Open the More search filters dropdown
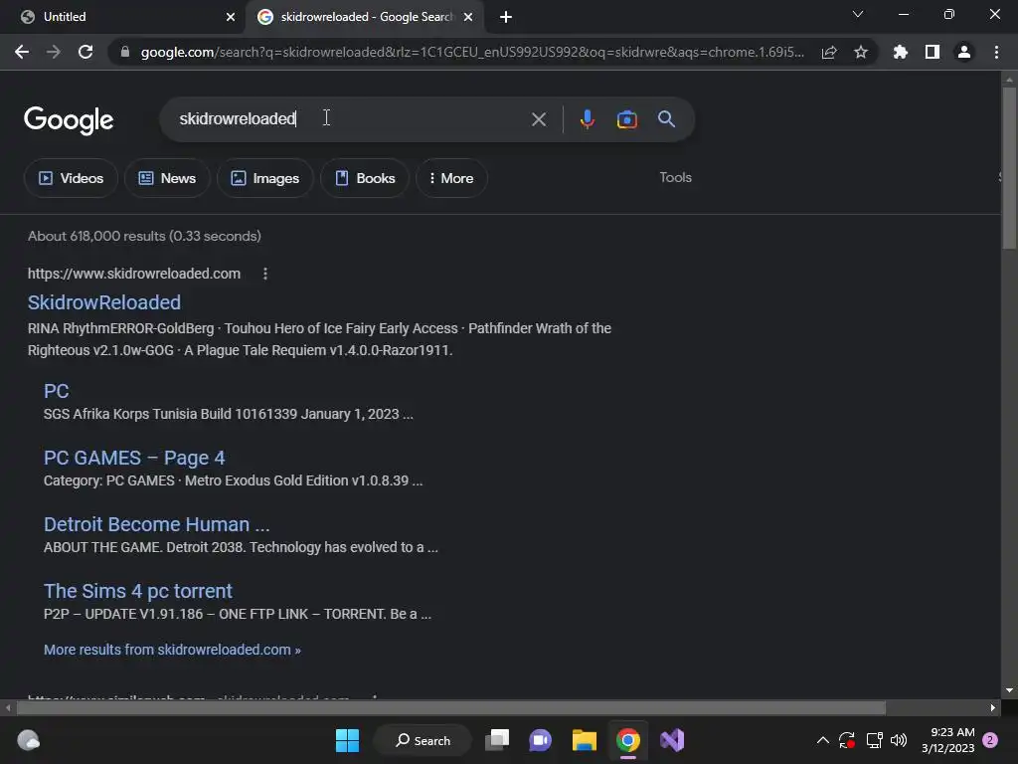This screenshot has height=764, width=1018. [x=451, y=178]
